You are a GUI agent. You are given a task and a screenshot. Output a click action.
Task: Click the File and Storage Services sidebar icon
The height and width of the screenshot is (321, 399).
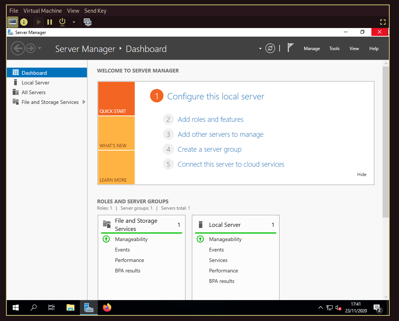click(x=16, y=102)
